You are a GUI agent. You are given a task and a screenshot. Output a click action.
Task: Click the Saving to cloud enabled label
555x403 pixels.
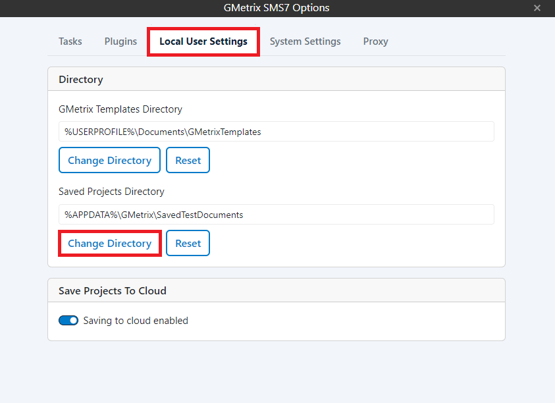click(x=136, y=321)
